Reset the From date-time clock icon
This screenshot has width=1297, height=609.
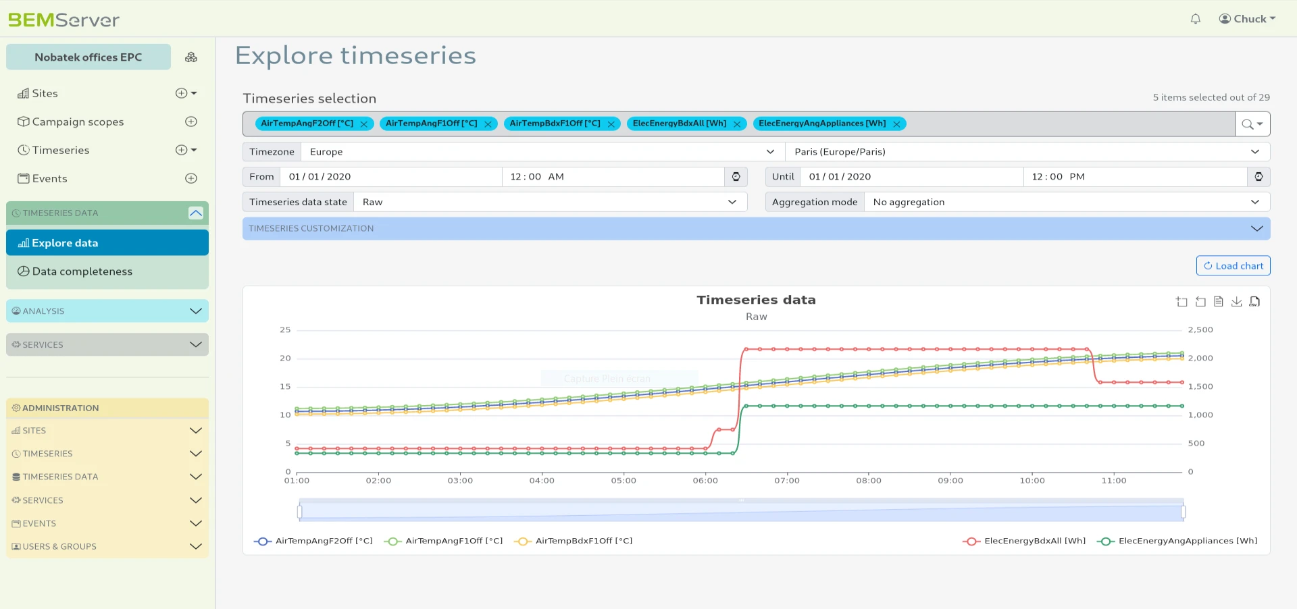736,177
